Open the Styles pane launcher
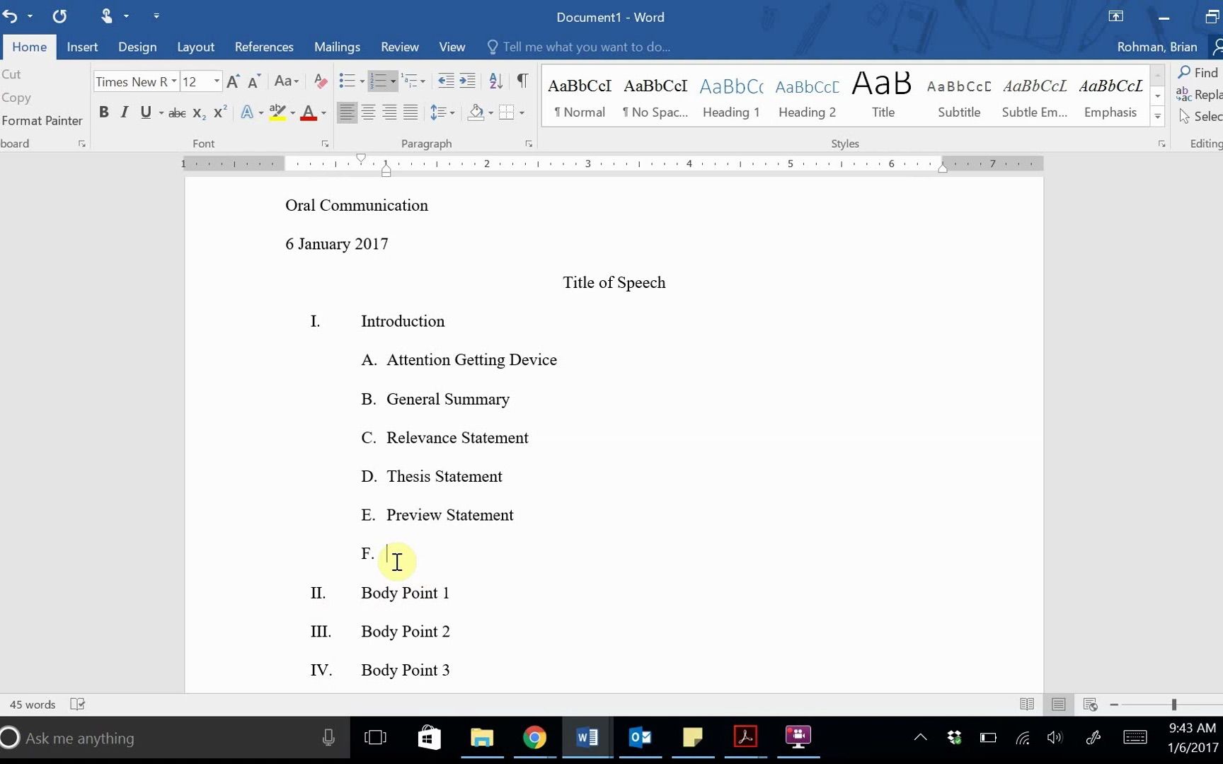Screen dimensions: 1223x764 click(1161, 144)
